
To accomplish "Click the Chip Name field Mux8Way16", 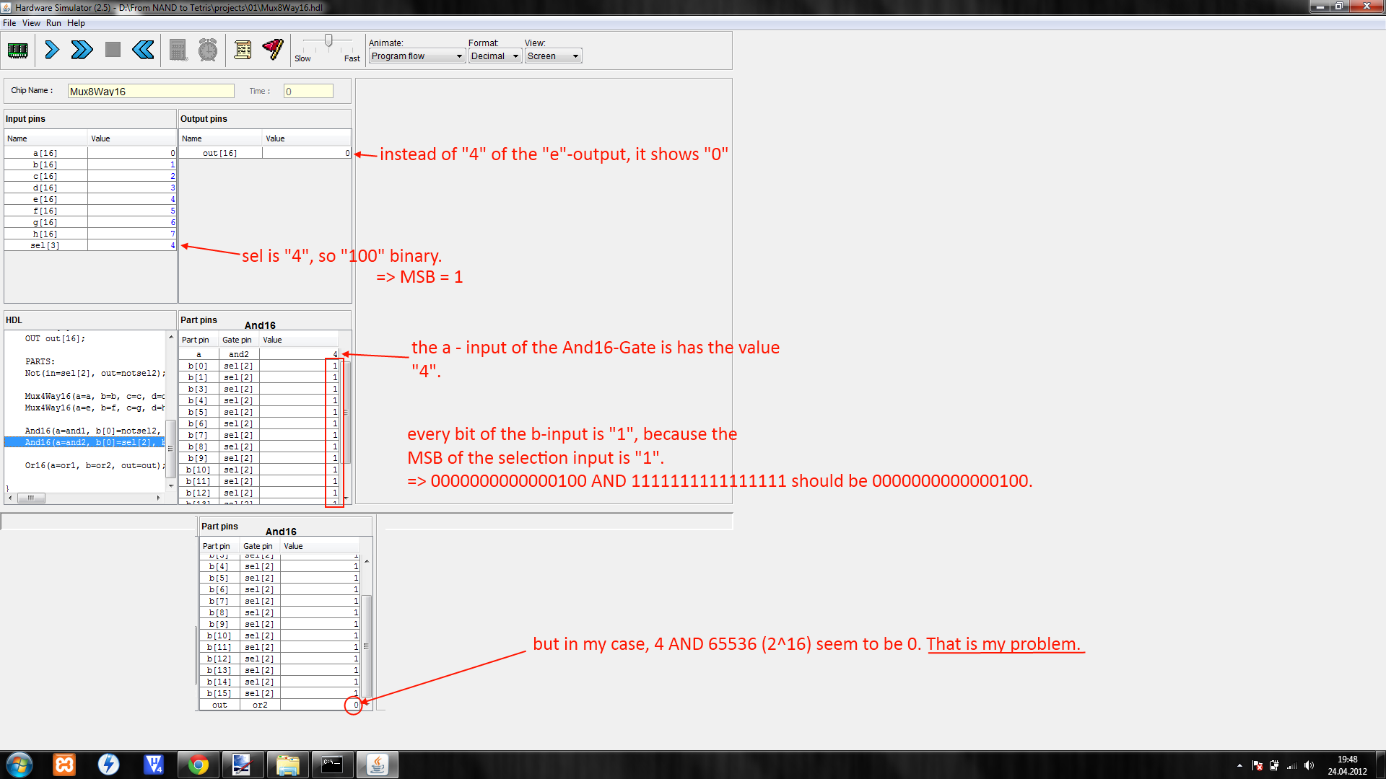I will pyautogui.click(x=151, y=92).
